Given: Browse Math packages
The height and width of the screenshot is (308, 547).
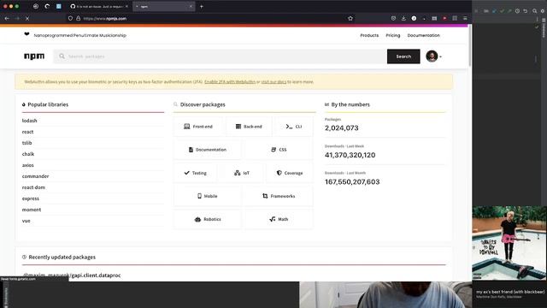Looking at the screenshot, I should (279, 219).
